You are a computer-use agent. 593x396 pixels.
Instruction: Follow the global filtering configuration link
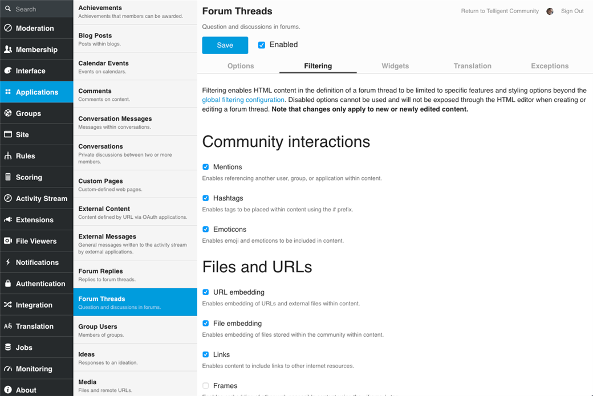(243, 100)
